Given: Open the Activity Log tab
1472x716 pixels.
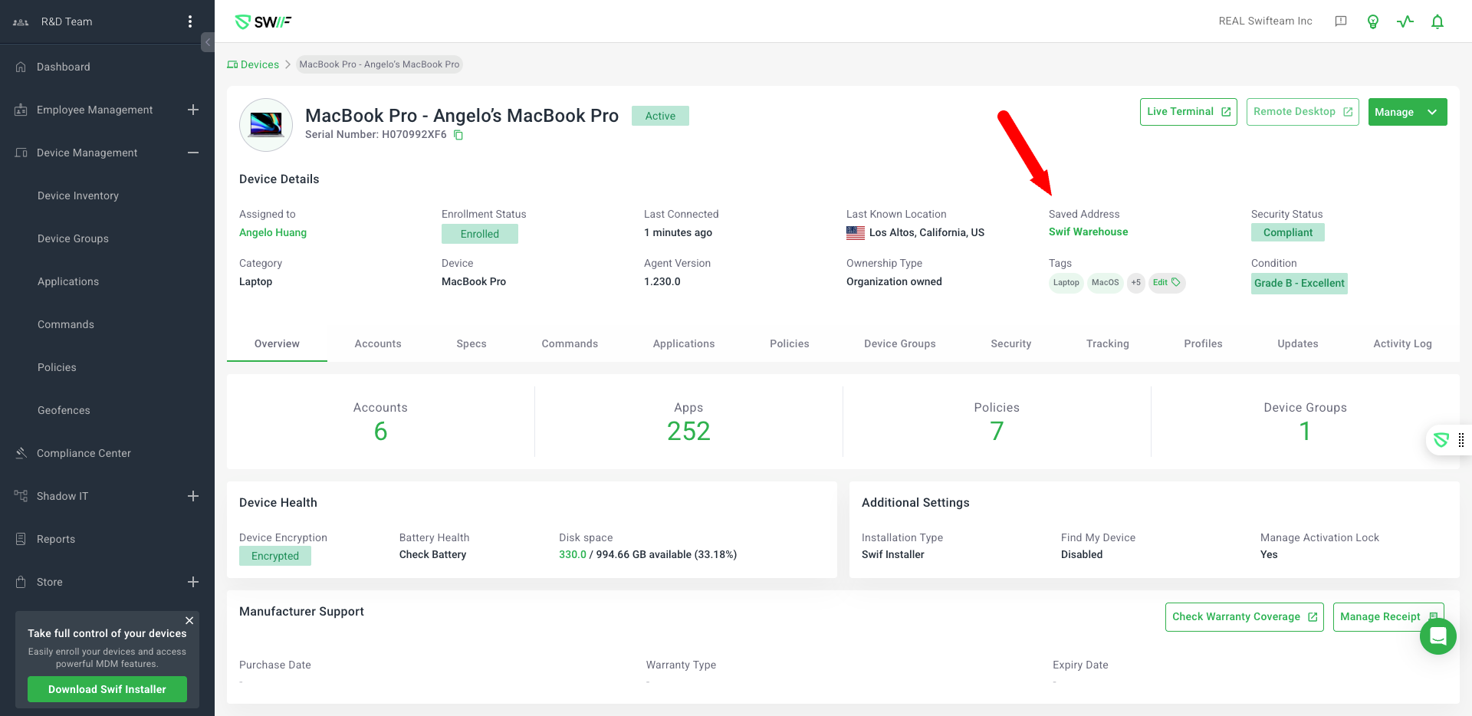Looking at the screenshot, I should click(x=1401, y=343).
